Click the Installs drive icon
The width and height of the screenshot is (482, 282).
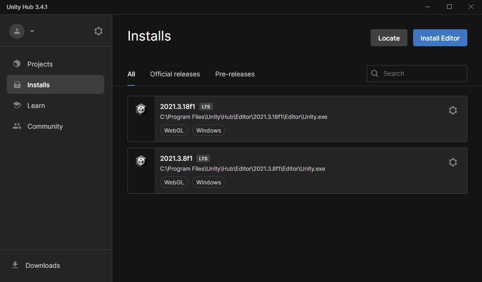click(17, 84)
